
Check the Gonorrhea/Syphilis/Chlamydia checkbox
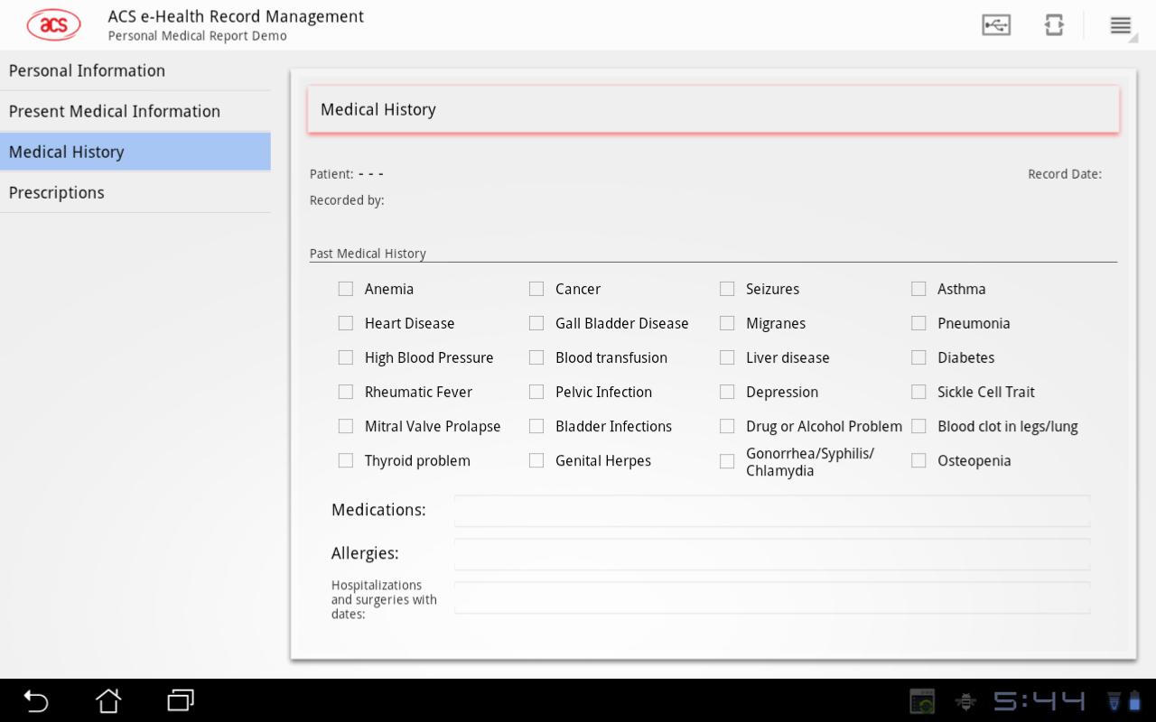click(x=727, y=461)
